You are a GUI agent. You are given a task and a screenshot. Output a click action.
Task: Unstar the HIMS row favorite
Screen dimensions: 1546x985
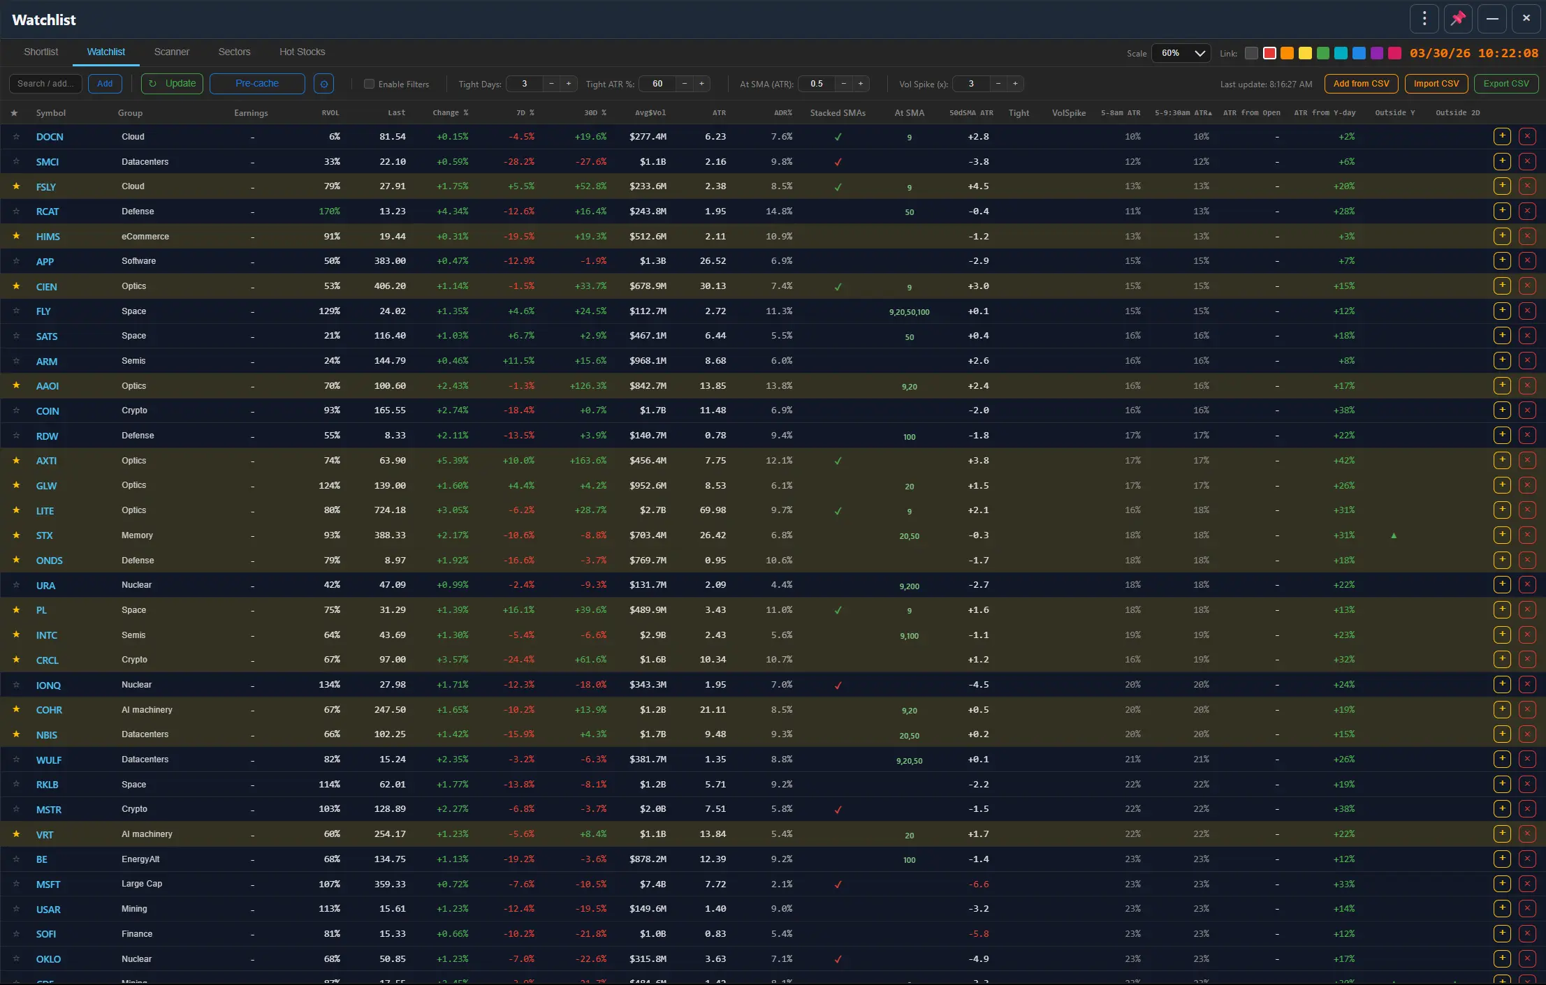coord(16,236)
